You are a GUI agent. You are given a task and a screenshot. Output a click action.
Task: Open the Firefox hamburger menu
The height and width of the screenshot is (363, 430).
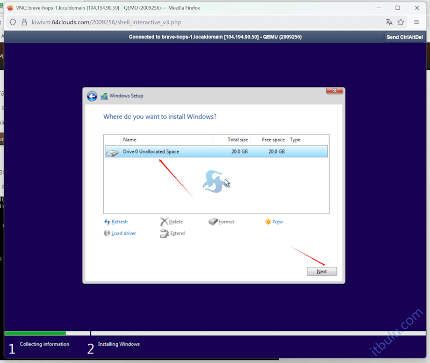pyautogui.click(x=417, y=22)
